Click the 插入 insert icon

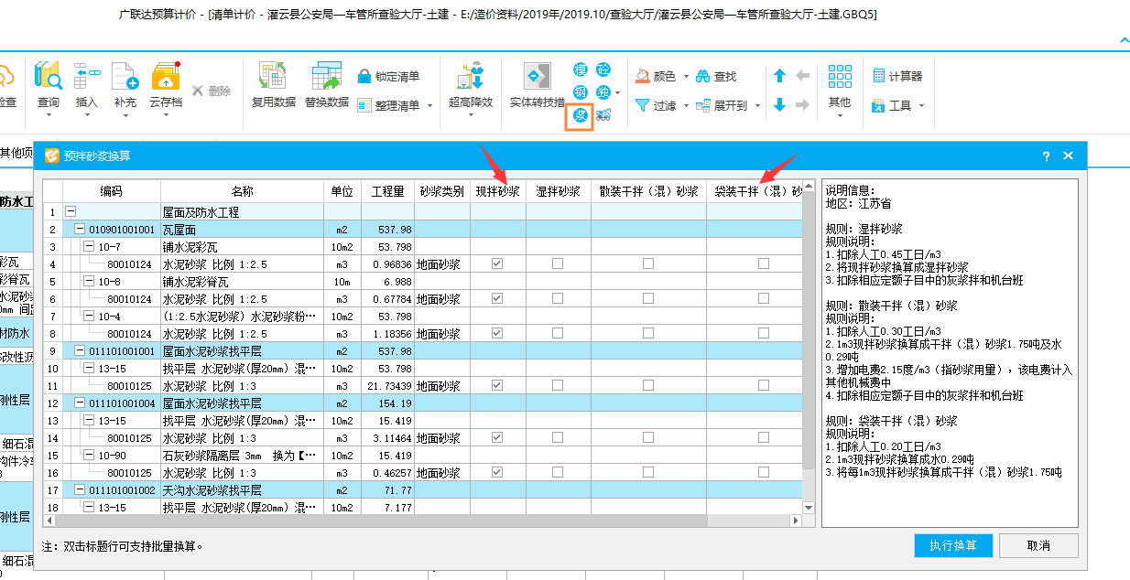click(x=87, y=76)
